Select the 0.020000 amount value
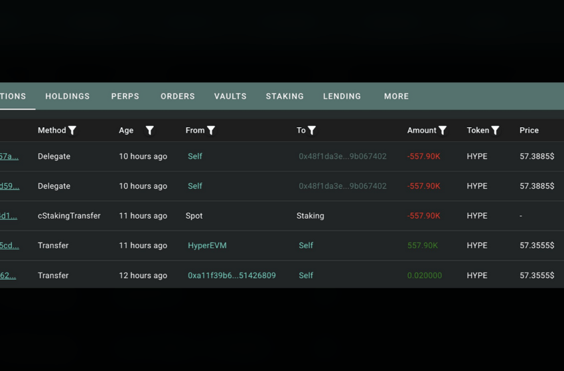Screen dimensions: 564x371 [425, 276]
